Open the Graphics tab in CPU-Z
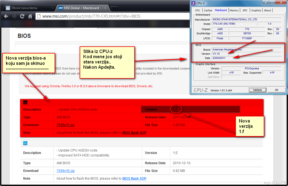The image size is (288, 186). pos(256,10)
